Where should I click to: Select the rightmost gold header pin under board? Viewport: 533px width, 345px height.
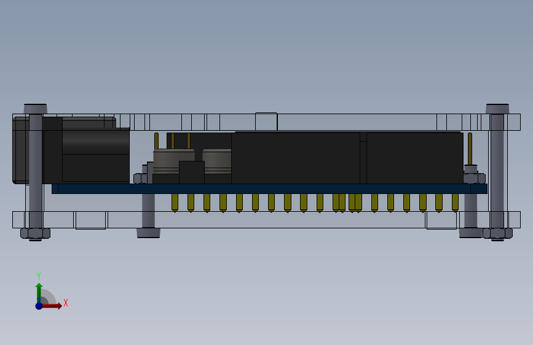(x=455, y=203)
